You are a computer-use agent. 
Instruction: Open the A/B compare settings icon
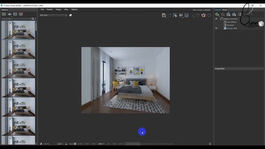10,14
